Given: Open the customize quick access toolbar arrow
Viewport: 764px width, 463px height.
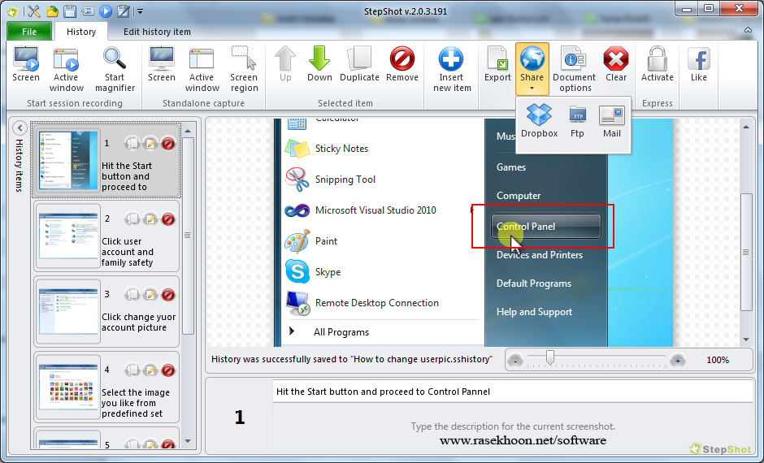Looking at the screenshot, I should 141,11.
